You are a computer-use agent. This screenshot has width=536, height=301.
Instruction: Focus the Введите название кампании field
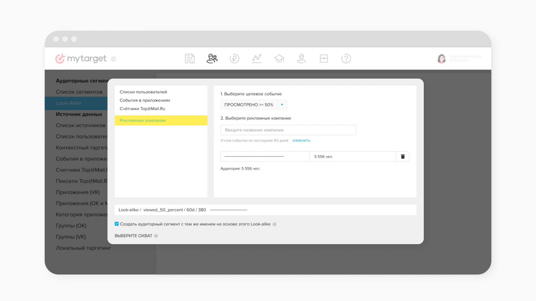coord(288,130)
